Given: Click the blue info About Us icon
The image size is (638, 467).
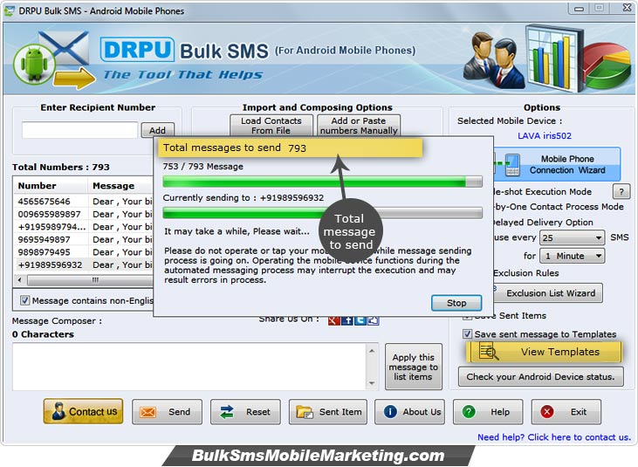Looking at the screenshot, I should (390, 412).
